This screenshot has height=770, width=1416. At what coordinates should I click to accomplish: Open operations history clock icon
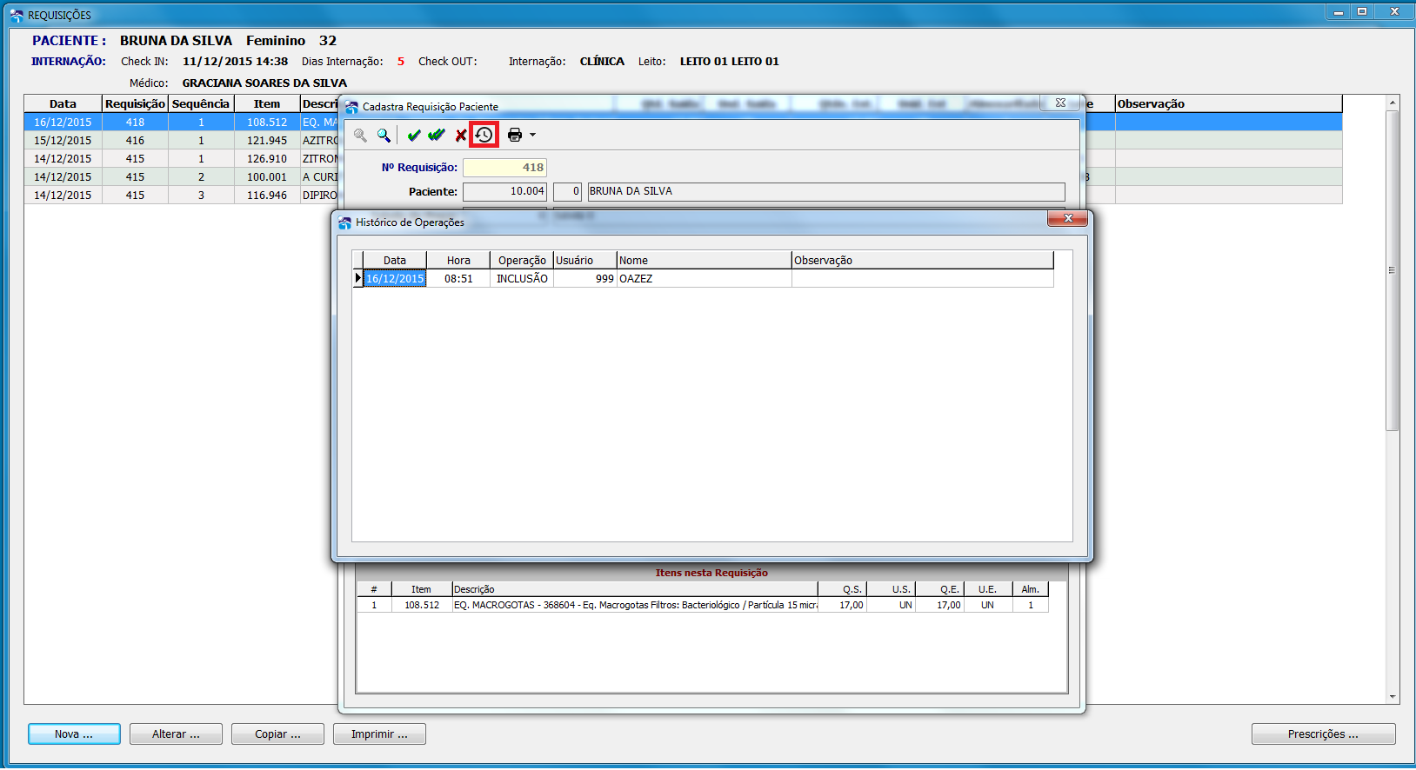[x=484, y=135]
